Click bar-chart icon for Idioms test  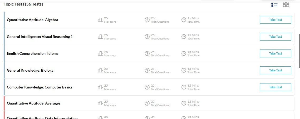pyautogui.click(x=100, y=53)
